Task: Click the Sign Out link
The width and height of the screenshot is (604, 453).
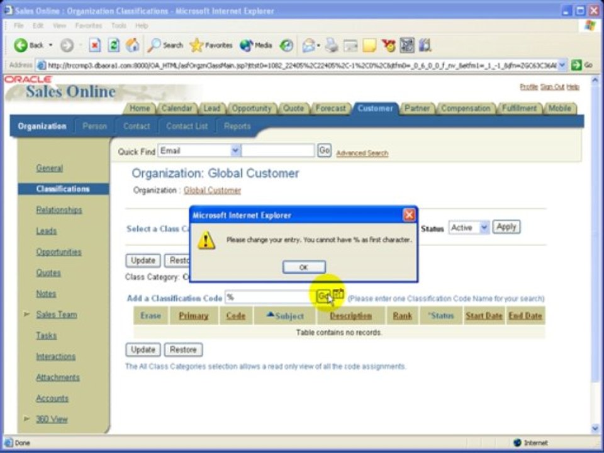Action: [x=552, y=87]
